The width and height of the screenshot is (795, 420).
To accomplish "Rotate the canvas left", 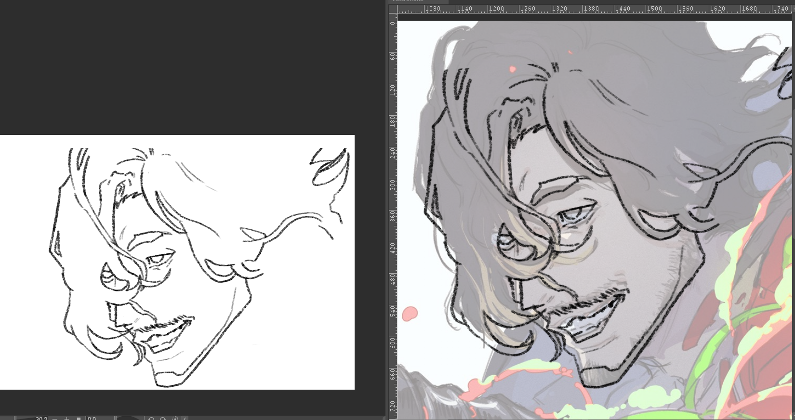I will [151, 419].
